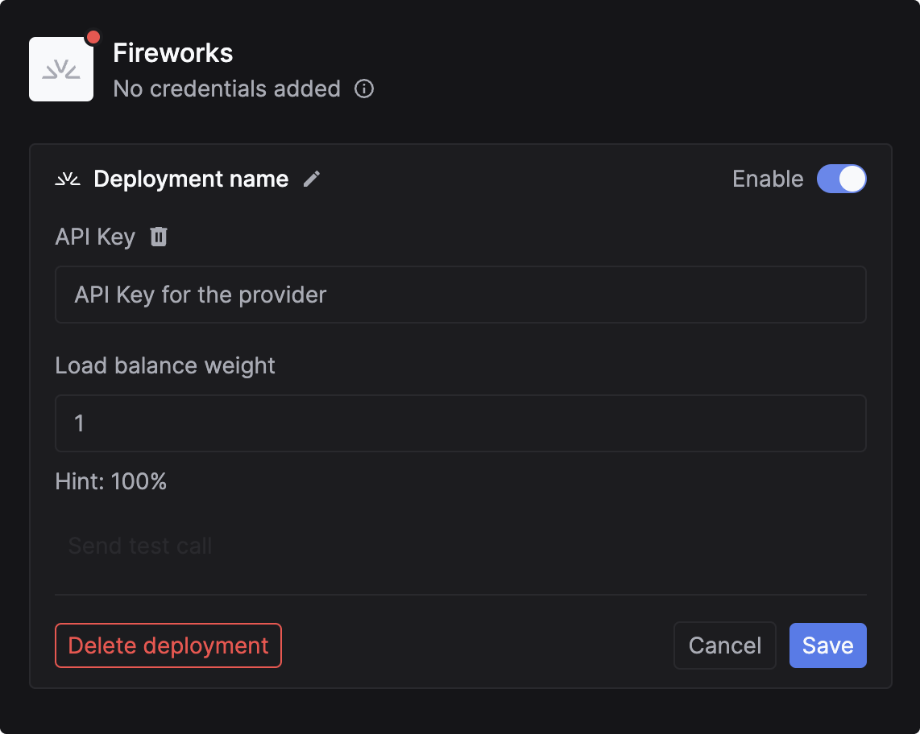Delete the stored API key using the bin icon
Image resolution: width=920 pixels, height=734 pixels.
(158, 236)
